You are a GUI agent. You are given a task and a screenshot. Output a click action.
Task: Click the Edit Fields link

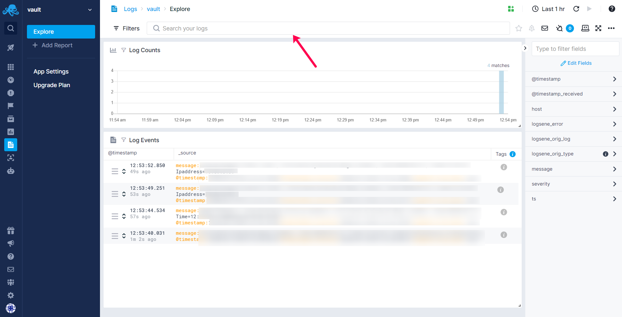tap(576, 63)
